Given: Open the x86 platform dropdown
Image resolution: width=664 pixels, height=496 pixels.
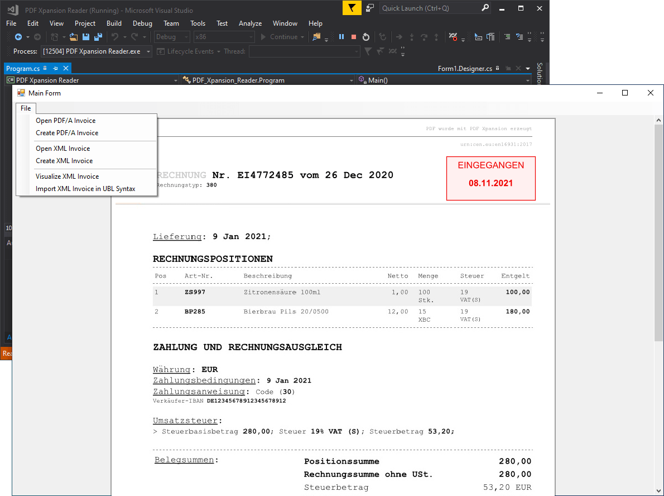Looking at the screenshot, I should pyautogui.click(x=223, y=36).
